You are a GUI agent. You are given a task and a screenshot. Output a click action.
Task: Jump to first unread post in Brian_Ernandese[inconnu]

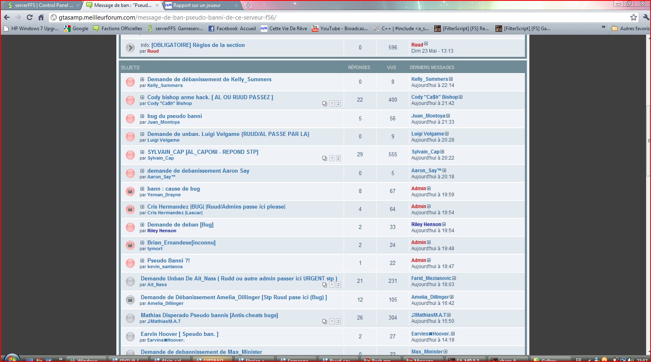(x=142, y=243)
